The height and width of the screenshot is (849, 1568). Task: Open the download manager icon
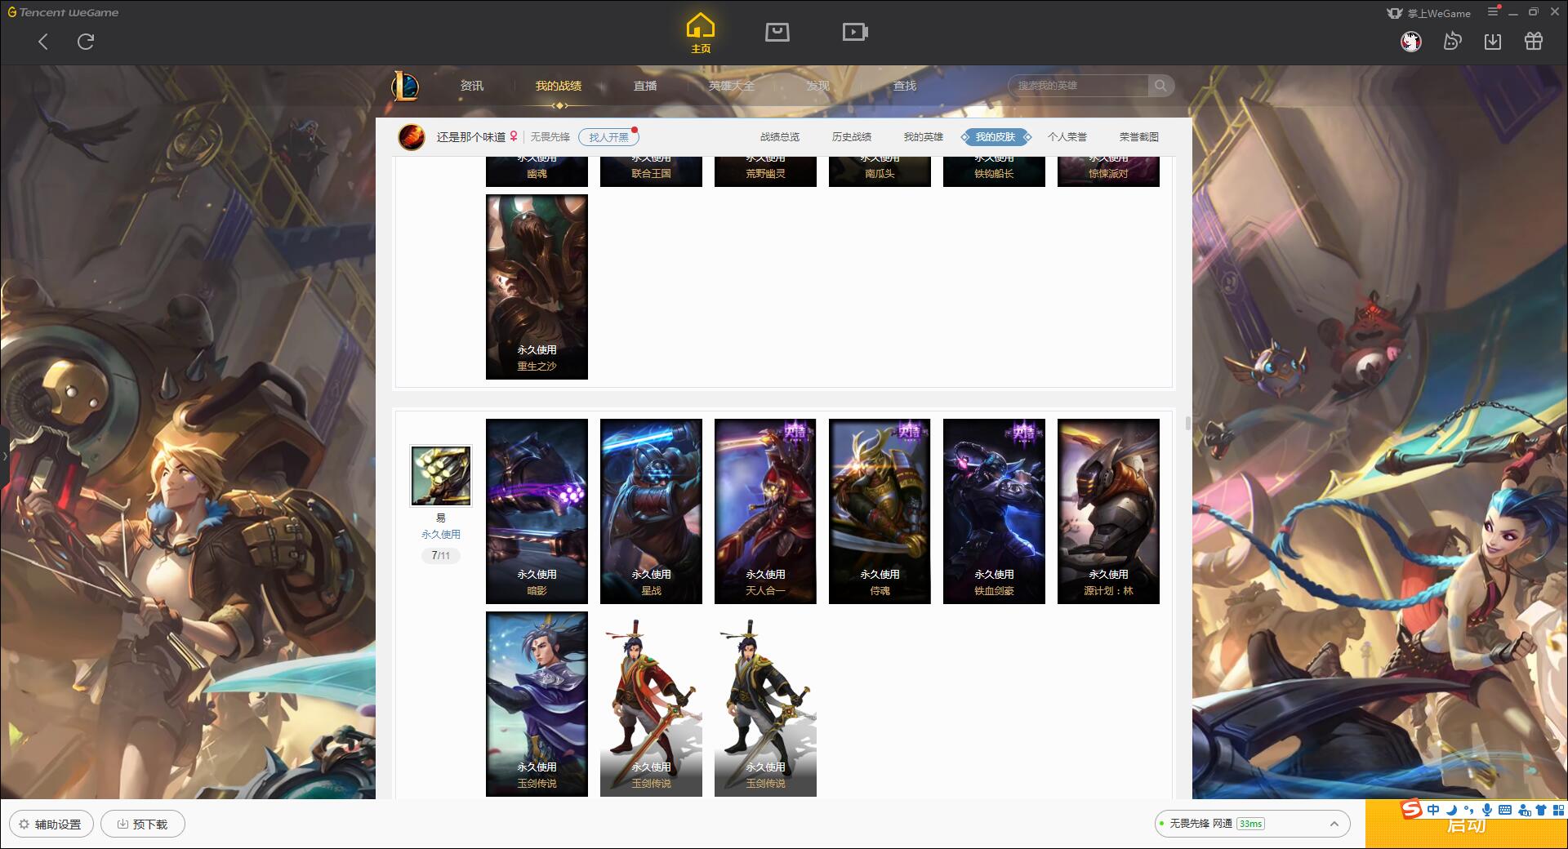point(1493,42)
